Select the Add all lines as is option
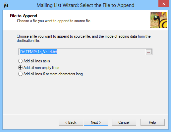Viewport: 171px width, 132px height. (x=20, y=61)
